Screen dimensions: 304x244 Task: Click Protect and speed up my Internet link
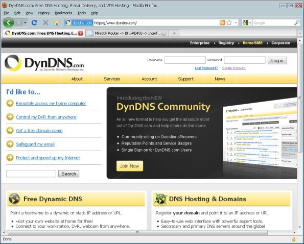click(48, 158)
